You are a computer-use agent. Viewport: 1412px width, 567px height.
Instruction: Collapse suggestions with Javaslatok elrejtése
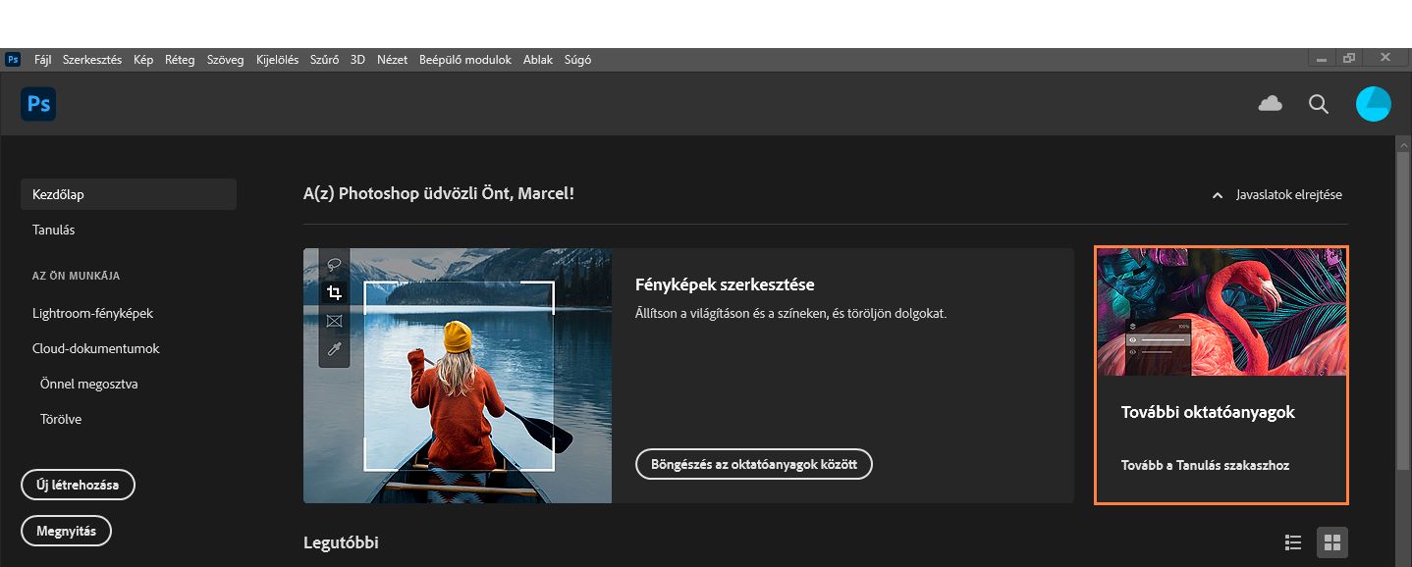(x=1277, y=194)
